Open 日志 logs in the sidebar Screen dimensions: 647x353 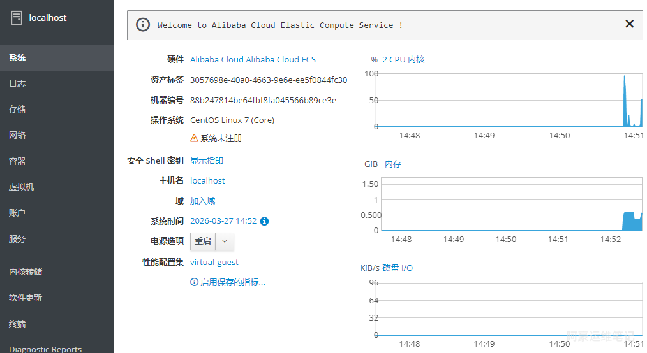click(x=57, y=83)
